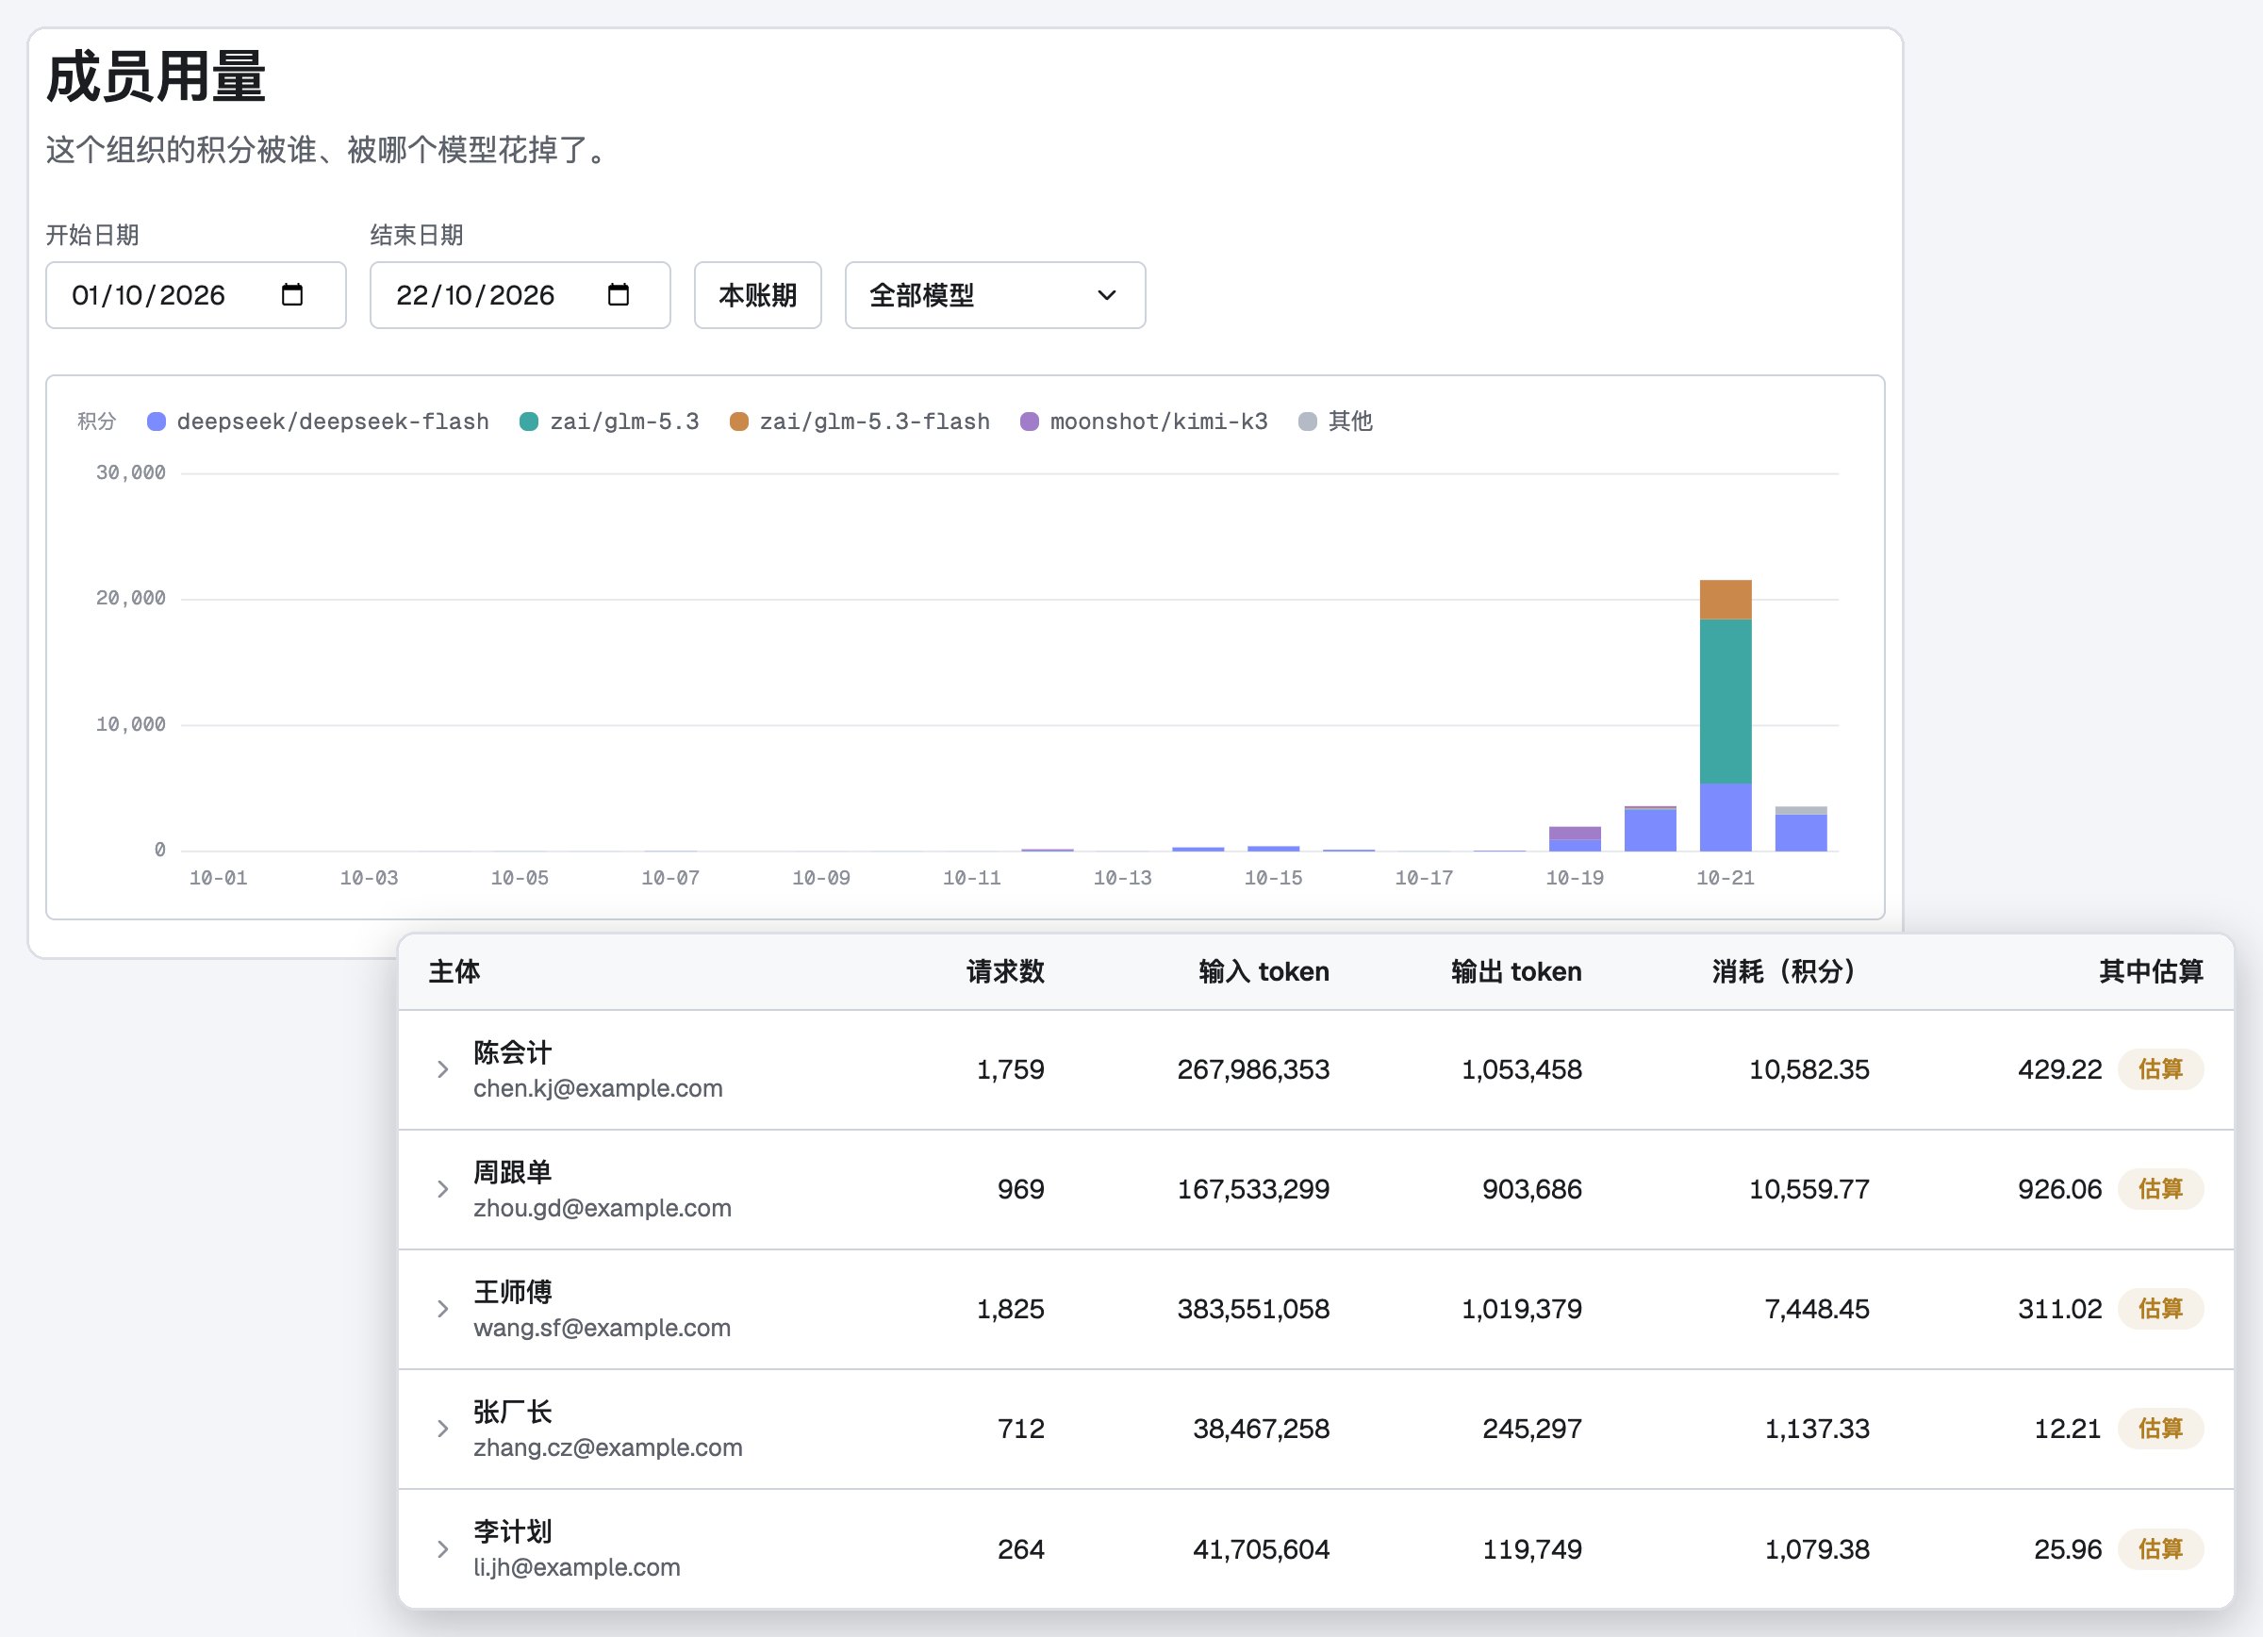Open the 全部模型 model dropdown
2263x1637 pixels.
coord(995,295)
